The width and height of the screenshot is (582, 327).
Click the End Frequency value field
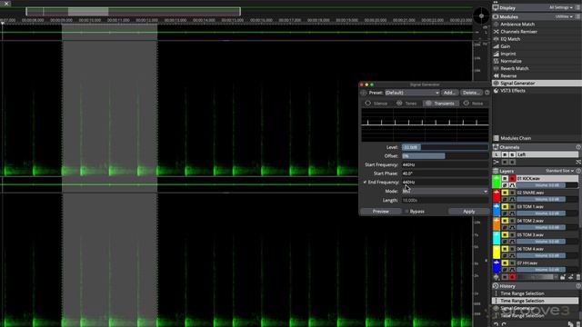(445, 183)
